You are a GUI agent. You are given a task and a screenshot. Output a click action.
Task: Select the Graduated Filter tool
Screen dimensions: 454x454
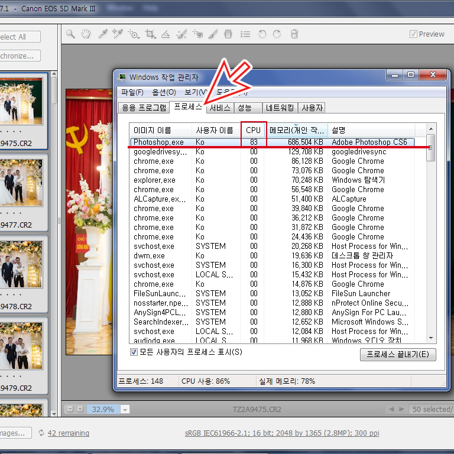click(x=228, y=34)
